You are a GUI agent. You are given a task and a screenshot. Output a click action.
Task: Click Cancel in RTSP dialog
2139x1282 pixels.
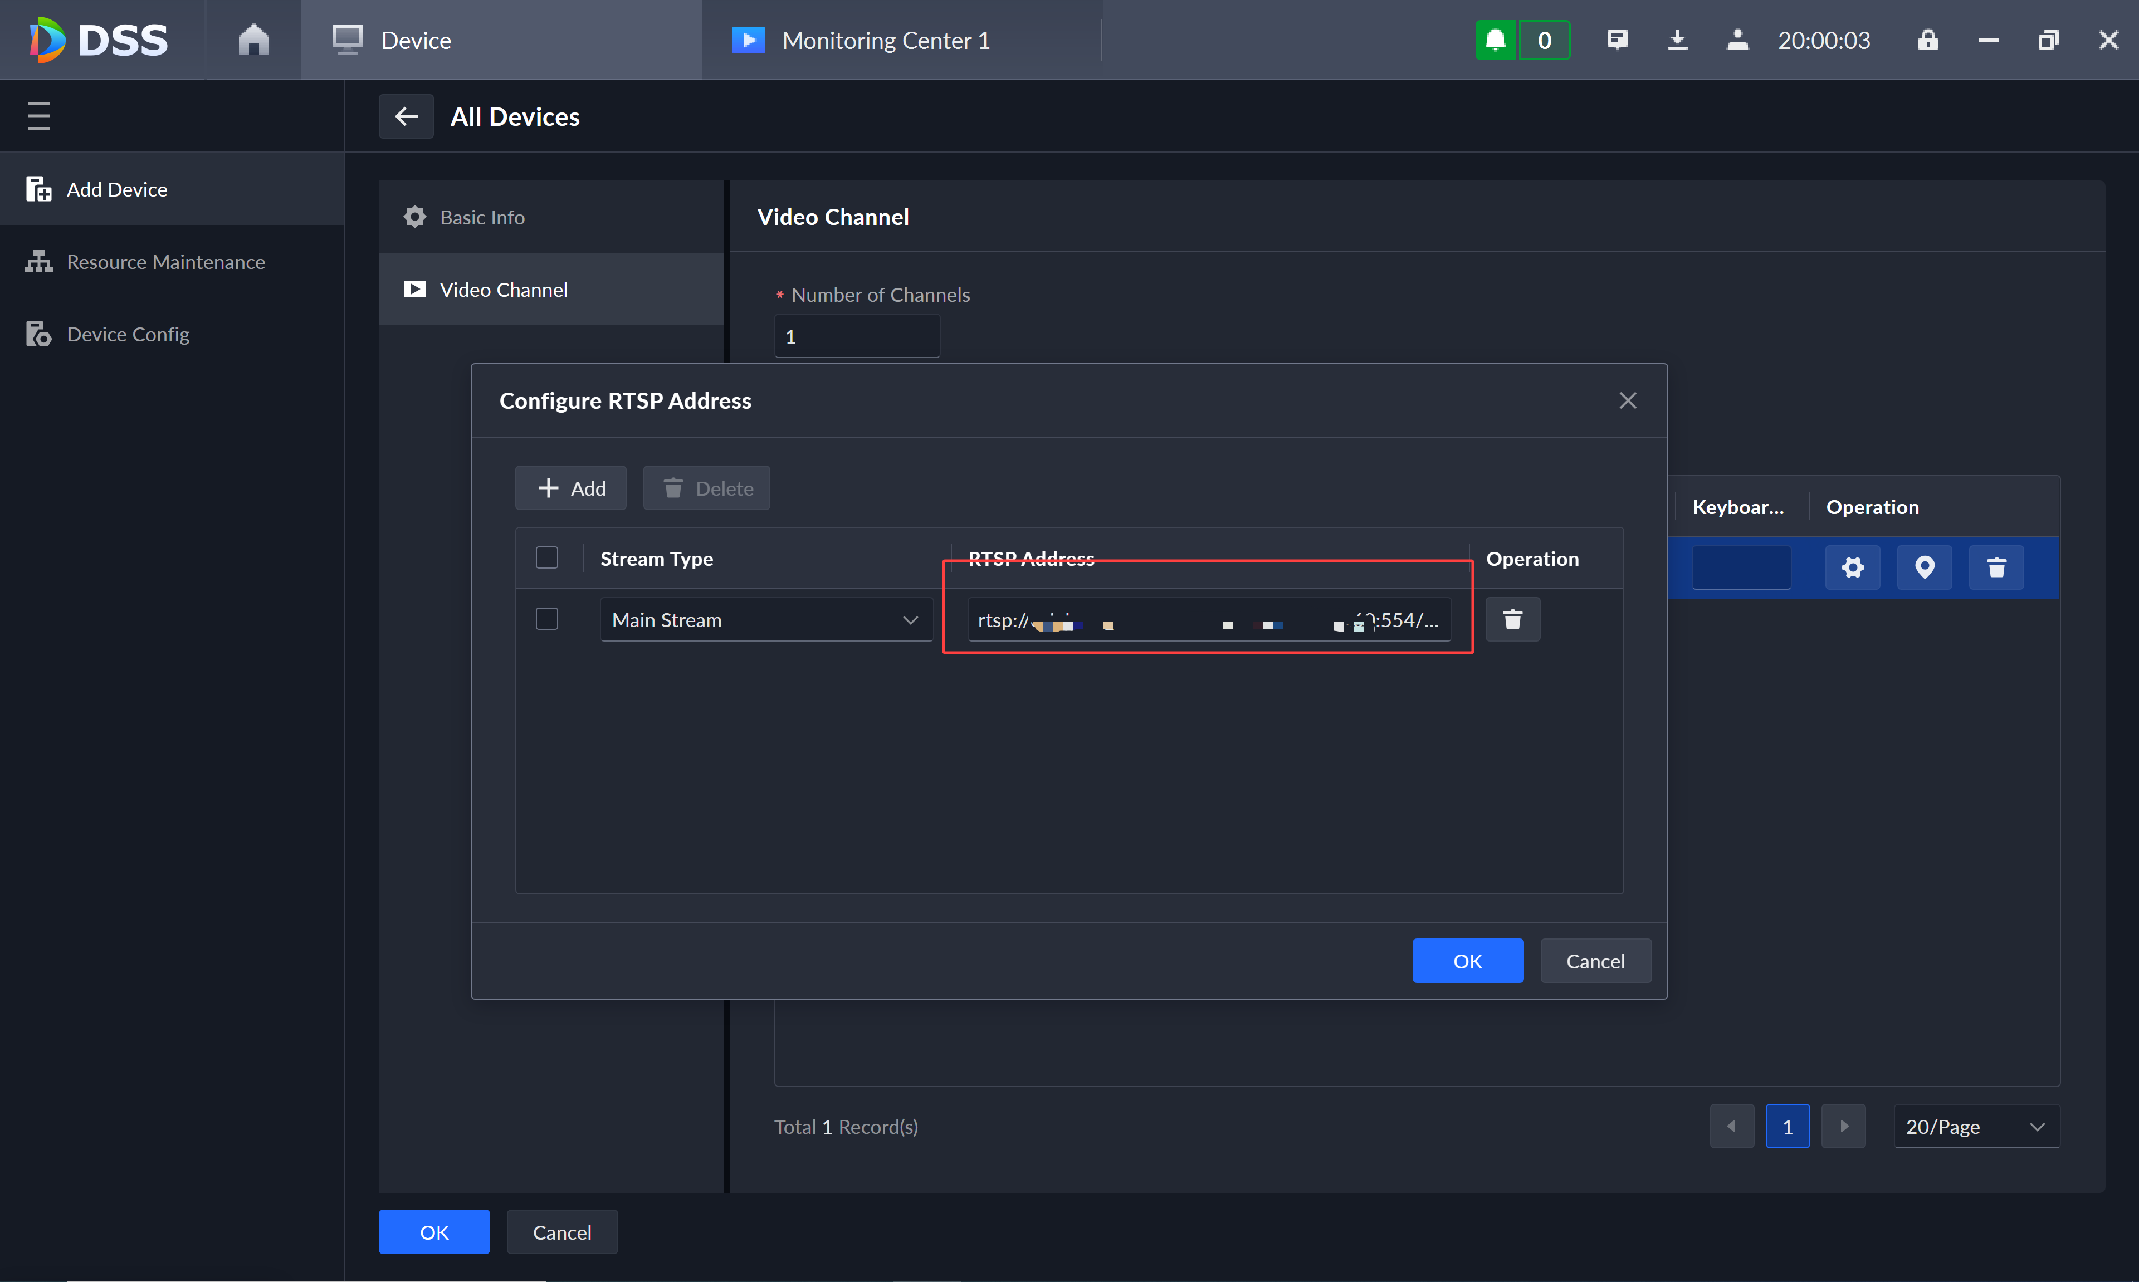tap(1595, 961)
